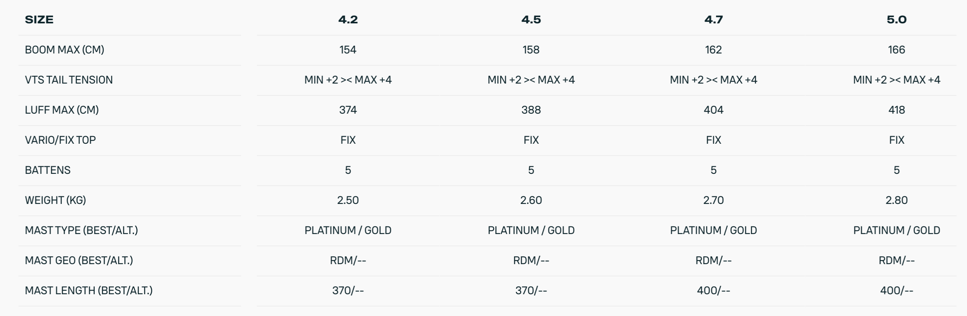
Task: Click the MAST TYPE (BEST/ALT.) row label
Action: [81, 230]
